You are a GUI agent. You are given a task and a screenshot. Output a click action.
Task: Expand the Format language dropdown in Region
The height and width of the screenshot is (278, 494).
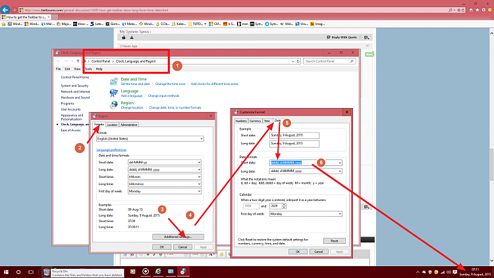click(202, 138)
